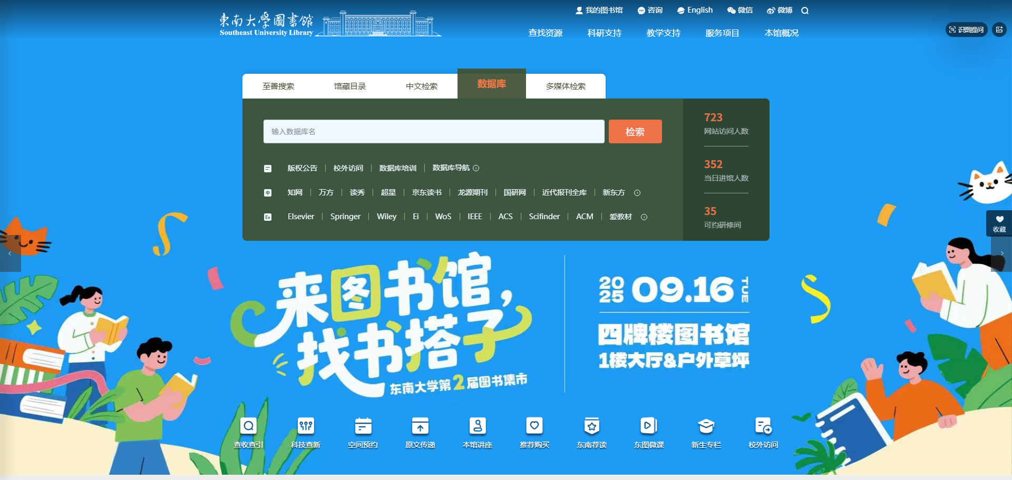Viewport: 1012px width, 480px height.
Task: Open the Springer database link
Action: click(x=346, y=217)
